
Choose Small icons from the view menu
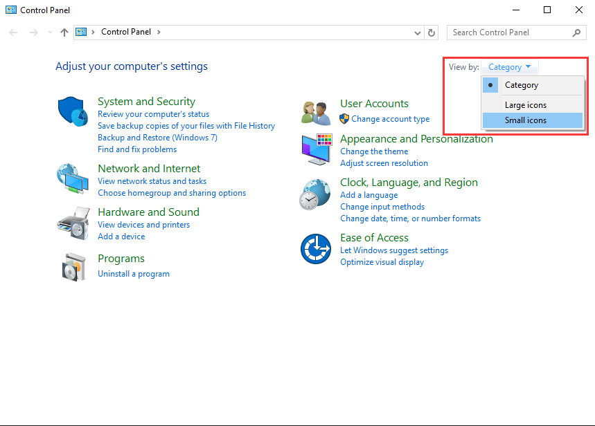[525, 120]
